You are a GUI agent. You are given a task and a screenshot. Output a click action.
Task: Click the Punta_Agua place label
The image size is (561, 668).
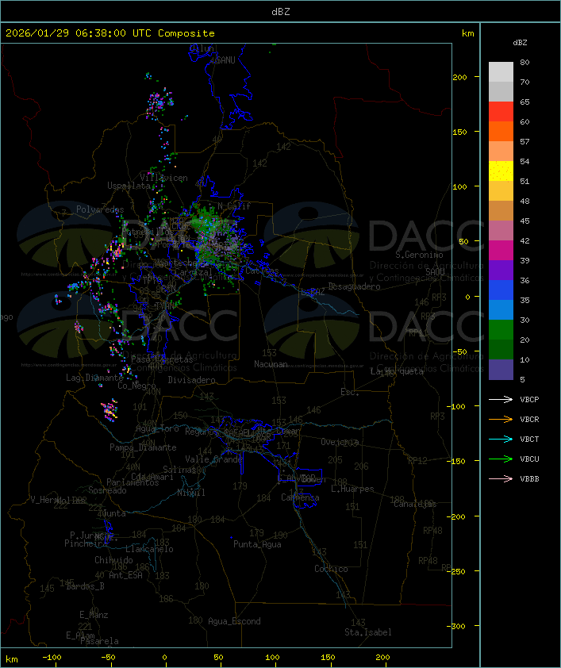coord(257,544)
